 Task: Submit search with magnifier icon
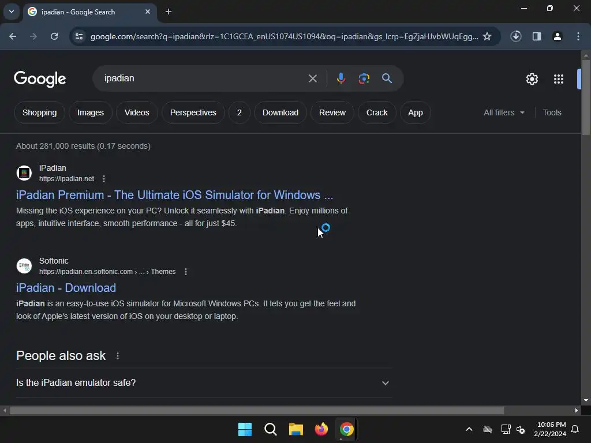pos(387,78)
